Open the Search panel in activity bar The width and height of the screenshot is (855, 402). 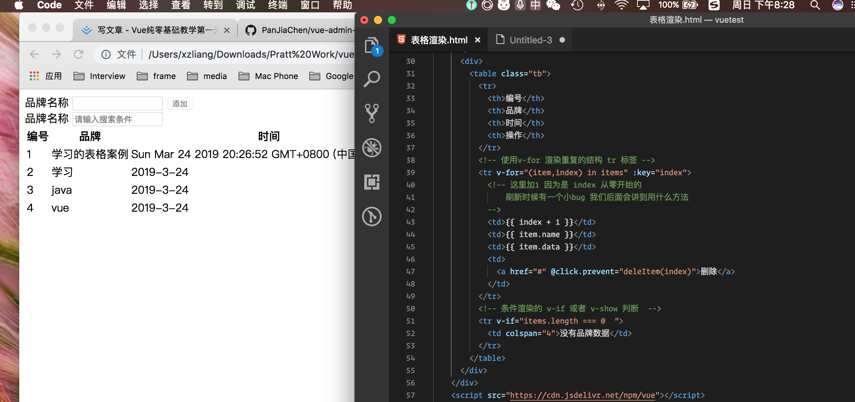click(371, 79)
